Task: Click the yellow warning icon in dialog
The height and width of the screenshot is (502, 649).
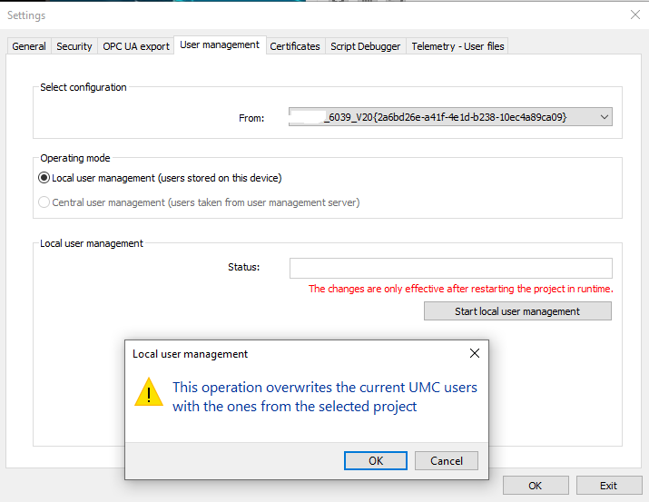Action: pyautogui.click(x=149, y=392)
